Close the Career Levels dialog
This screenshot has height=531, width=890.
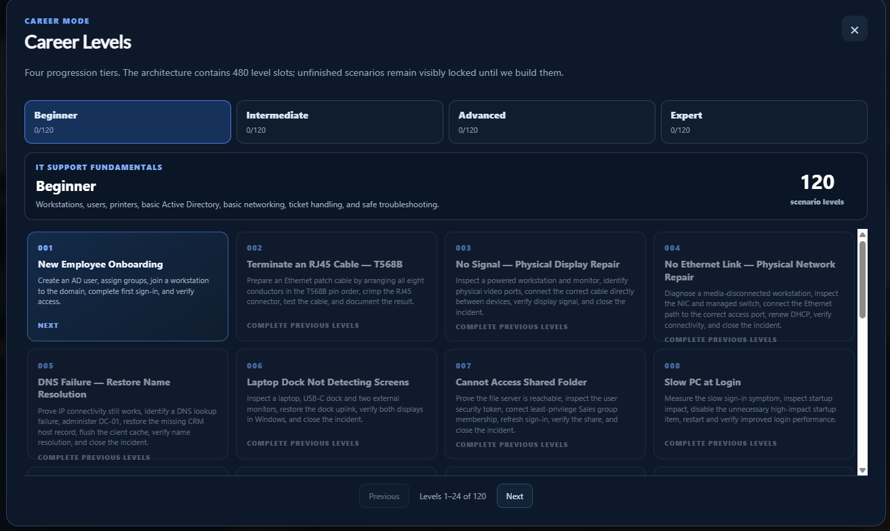click(854, 29)
